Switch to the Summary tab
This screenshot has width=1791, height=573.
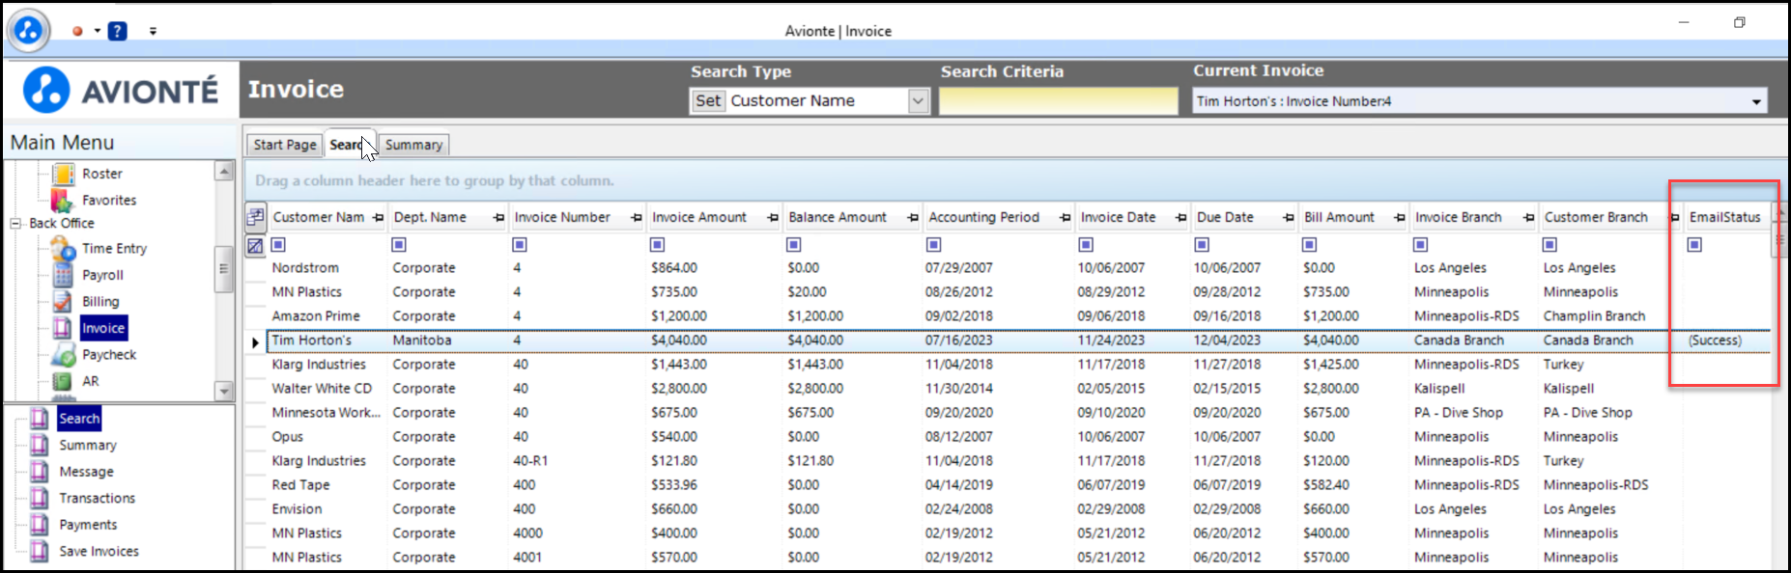pos(413,145)
